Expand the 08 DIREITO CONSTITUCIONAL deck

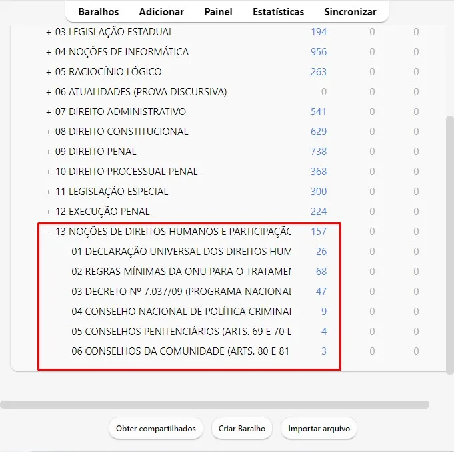coord(49,132)
